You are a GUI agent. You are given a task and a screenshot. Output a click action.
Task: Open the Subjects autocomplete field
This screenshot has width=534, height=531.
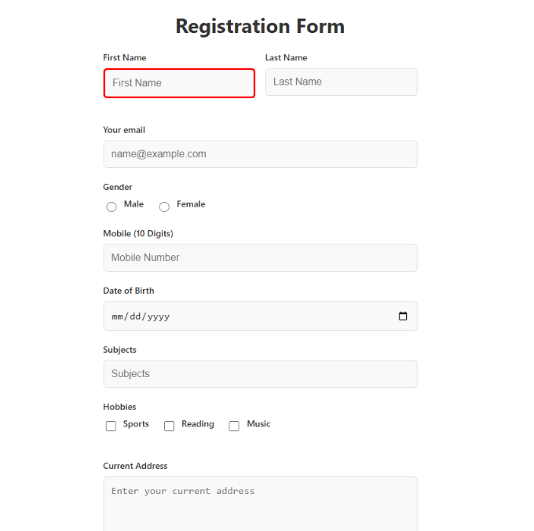click(x=260, y=374)
